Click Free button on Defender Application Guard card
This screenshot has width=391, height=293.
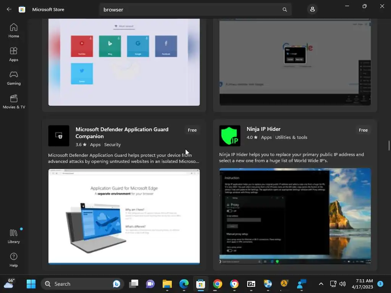(192, 130)
